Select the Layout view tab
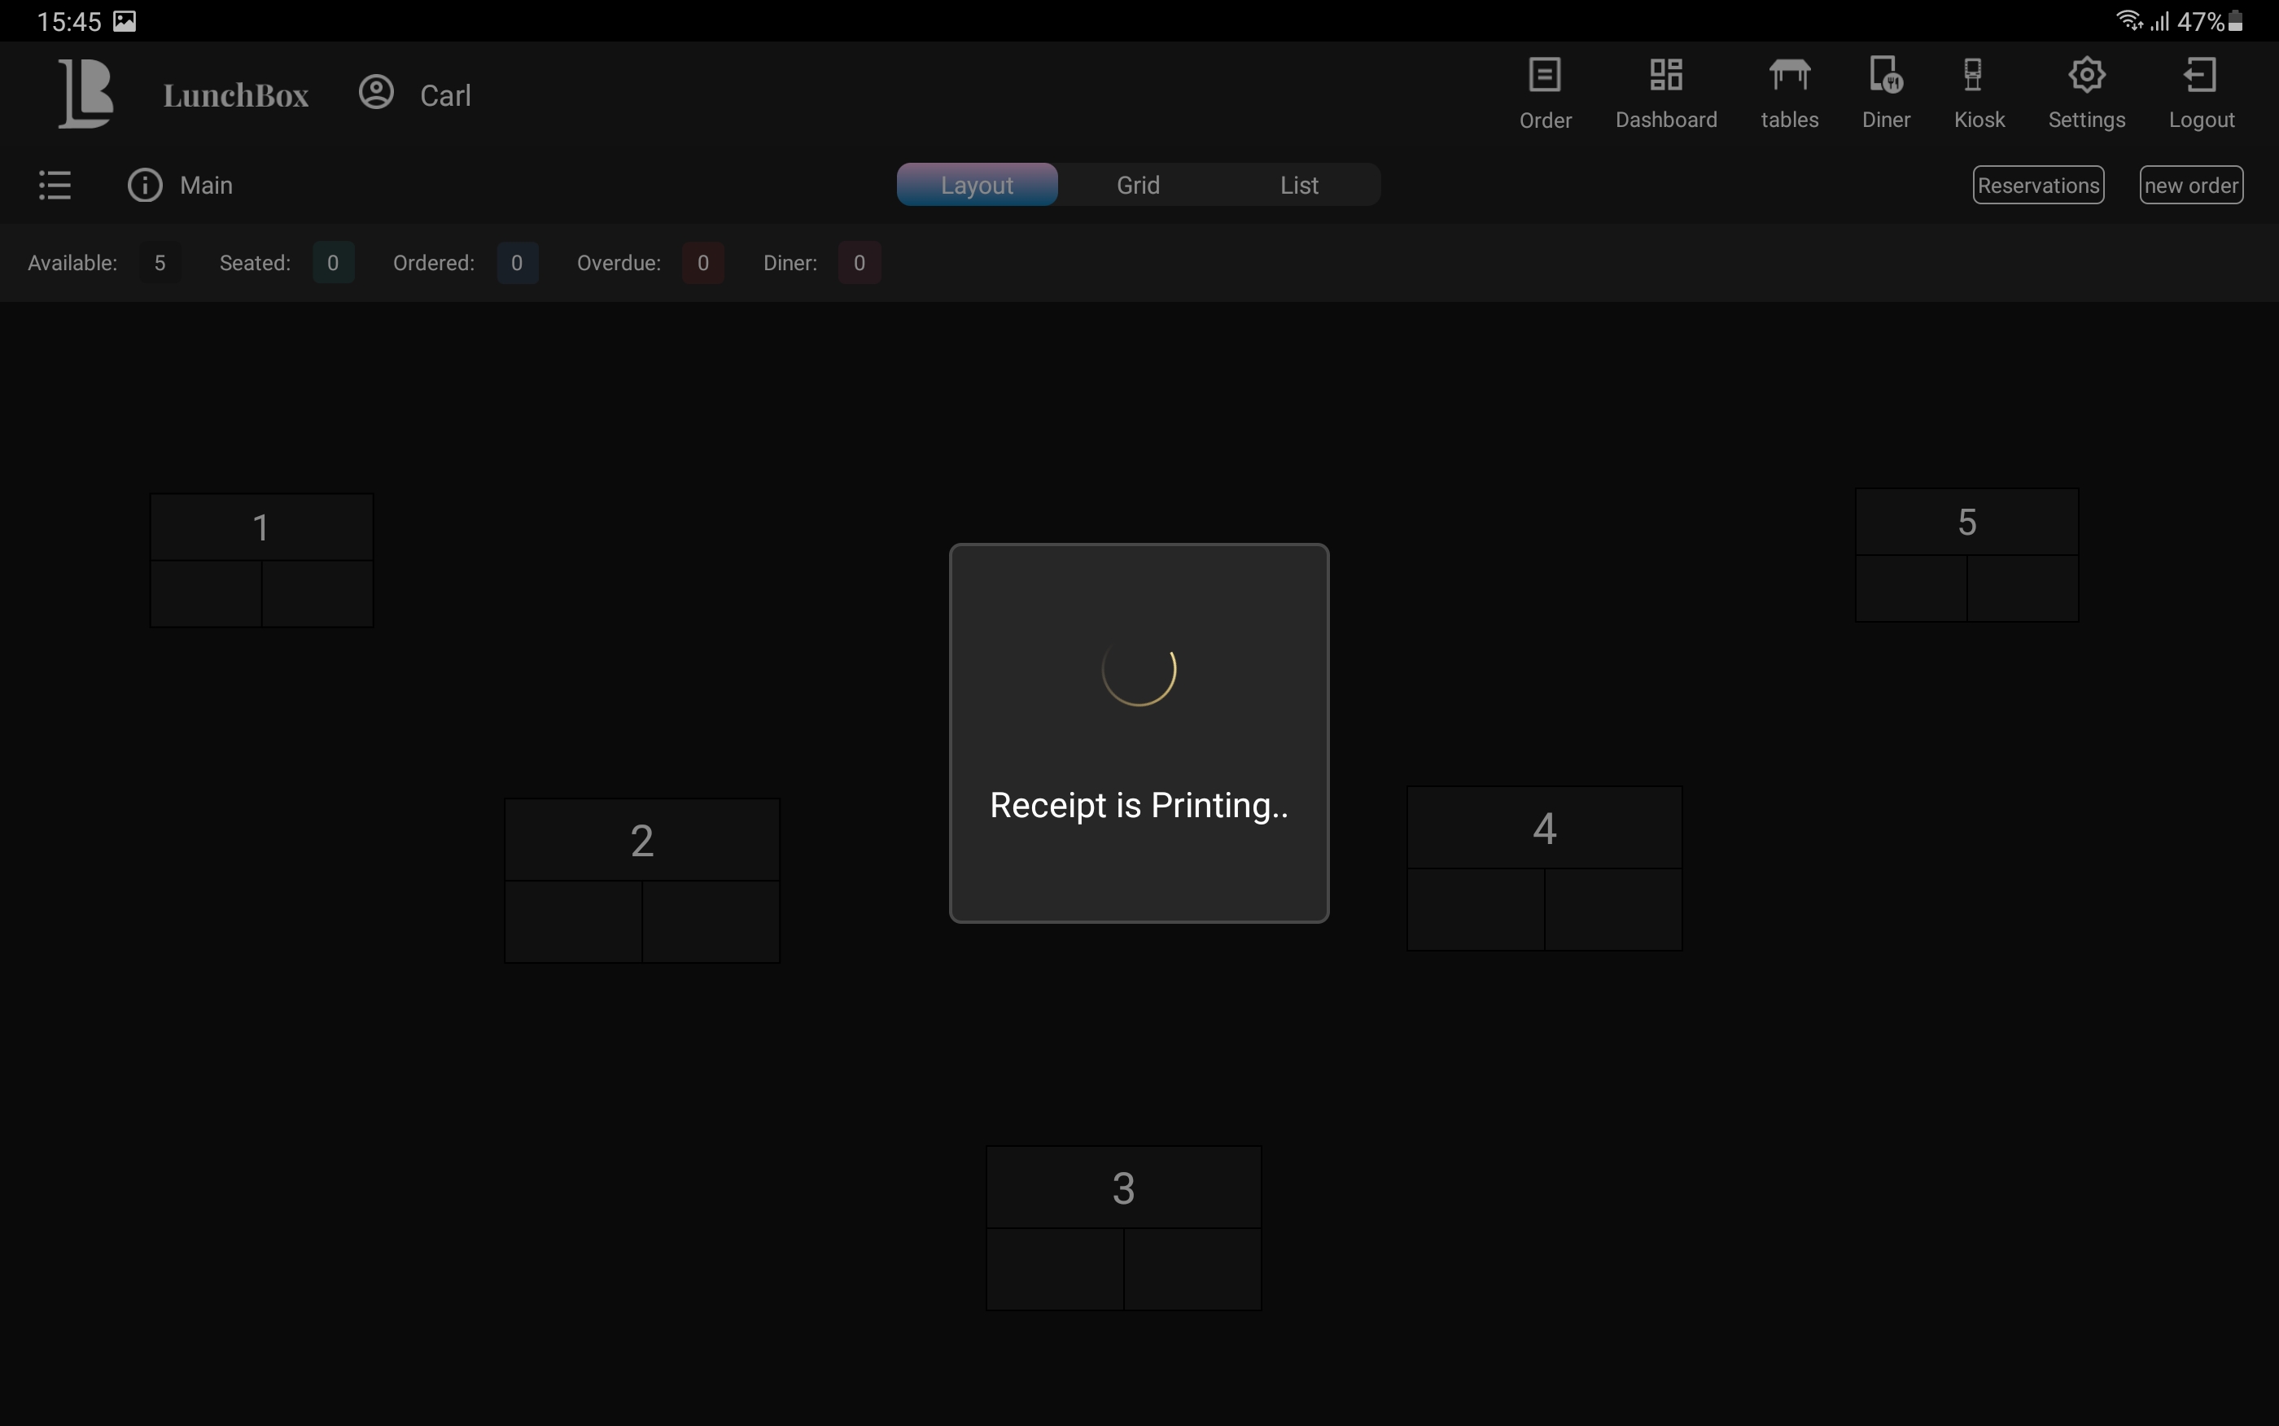 tap(977, 185)
